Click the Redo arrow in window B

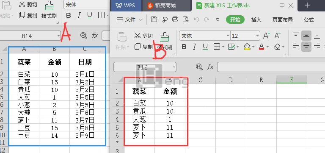(x=207, y=20)
